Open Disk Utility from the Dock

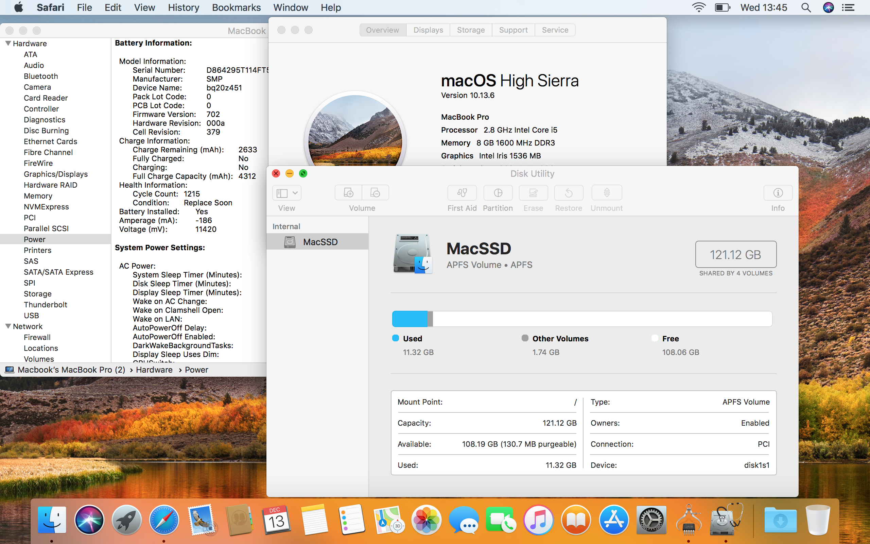(x=726, y=520)
